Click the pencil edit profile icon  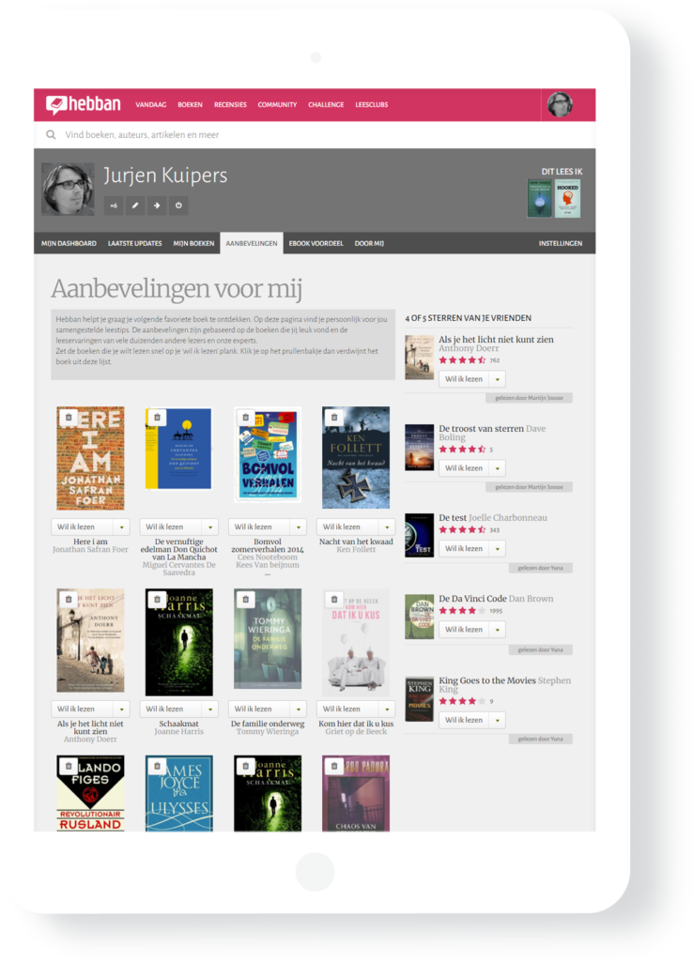[135, 206]
